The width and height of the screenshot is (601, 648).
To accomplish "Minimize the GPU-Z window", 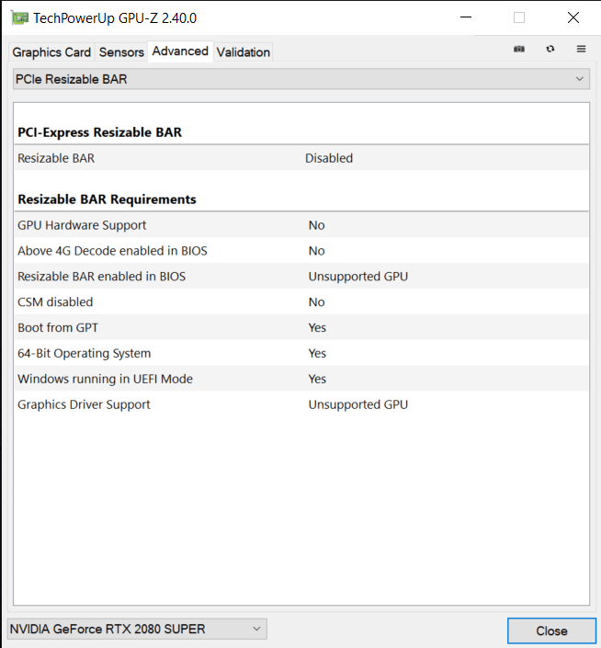I will click(466, 17).
